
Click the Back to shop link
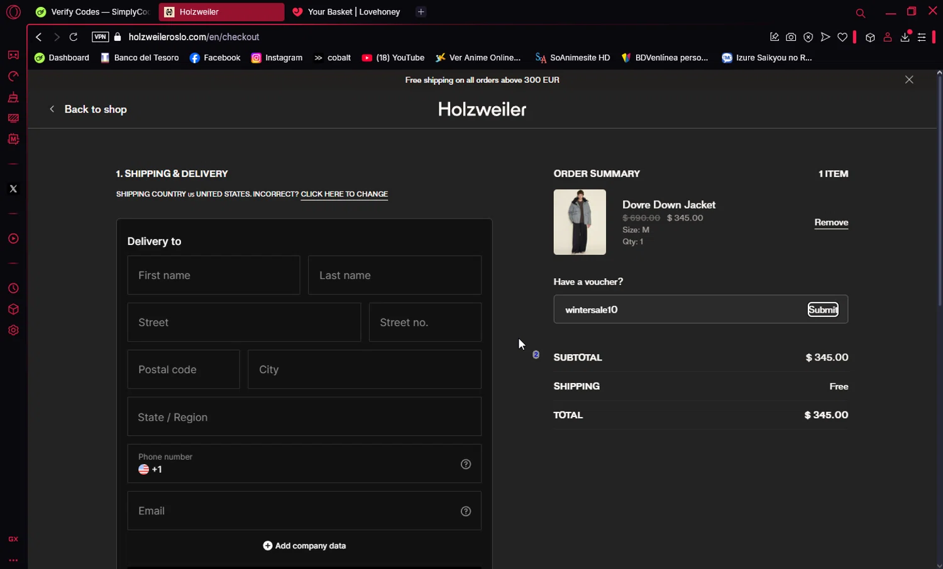[88, 109]
